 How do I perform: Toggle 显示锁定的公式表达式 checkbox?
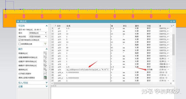[x=20, y=40]
